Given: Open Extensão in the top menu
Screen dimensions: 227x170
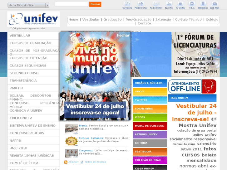Looking at the screenshot, I should coord(163,20).
